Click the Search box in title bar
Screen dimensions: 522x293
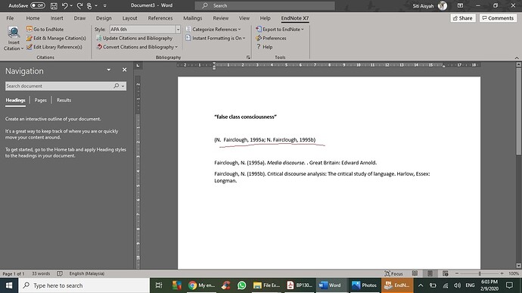click(265, 5)
